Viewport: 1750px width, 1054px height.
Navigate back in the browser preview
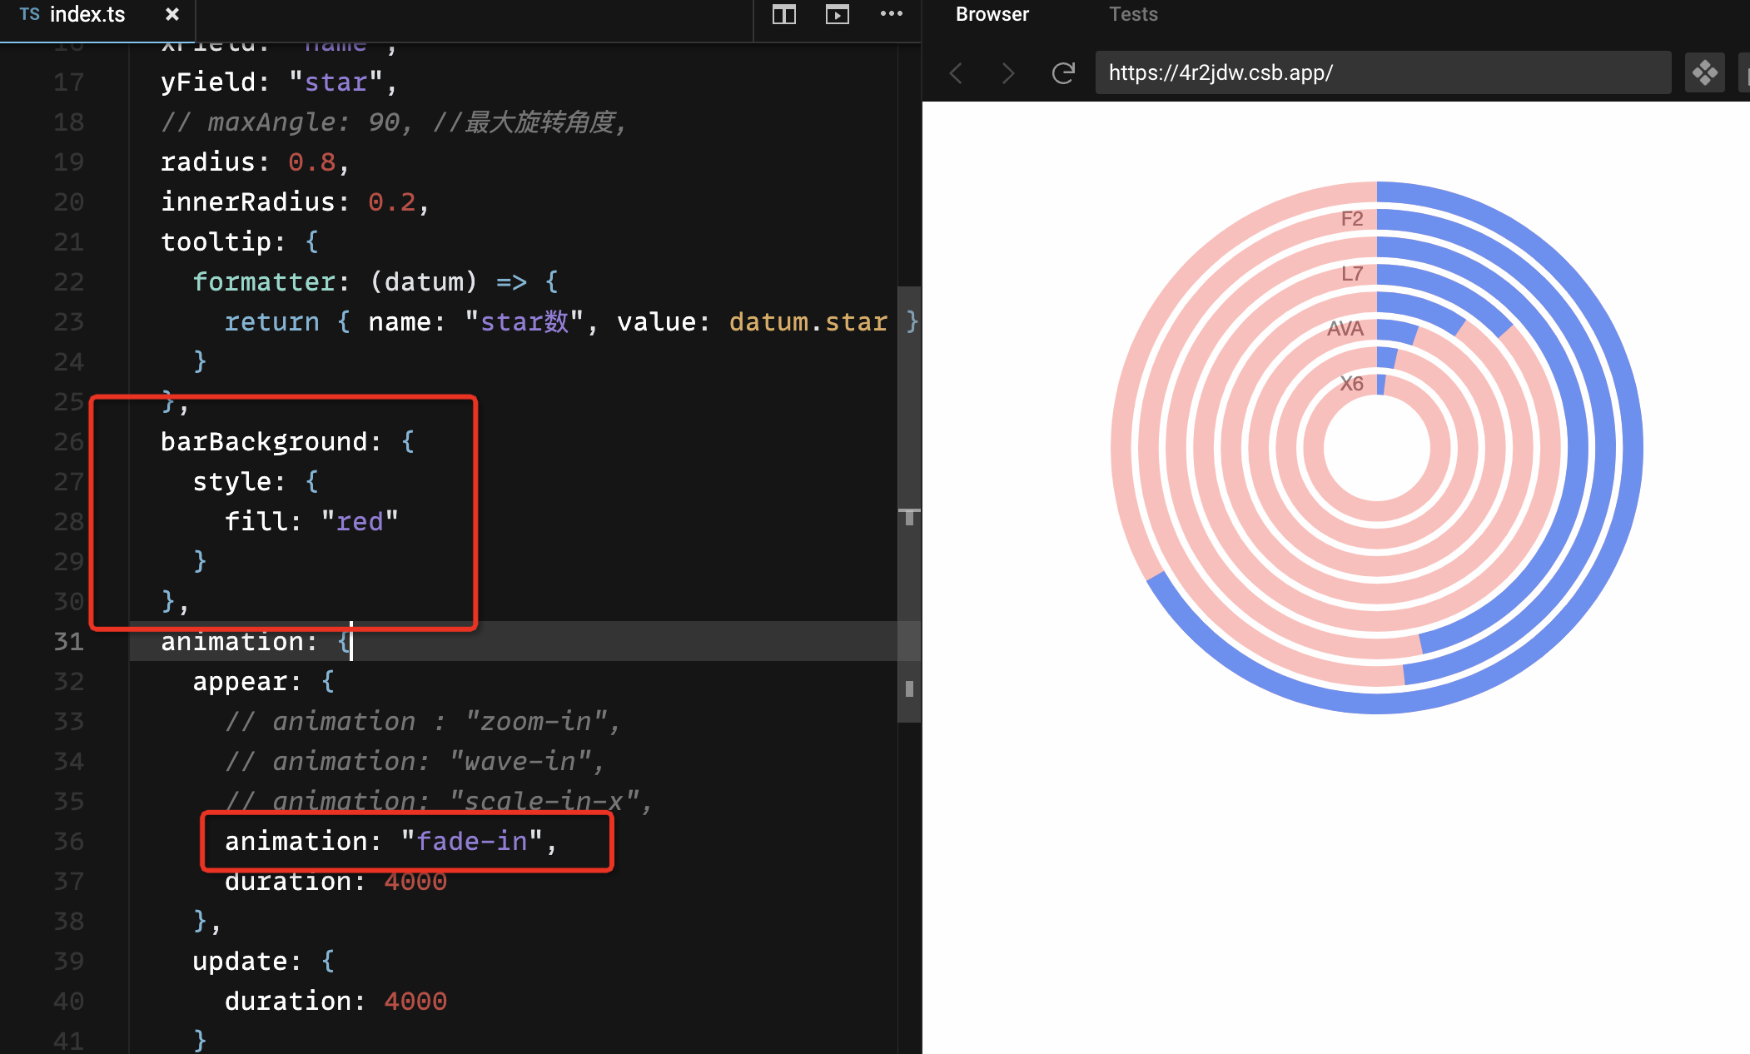[x=955, y=73]
